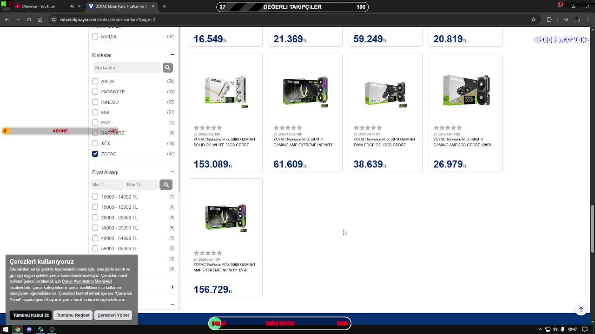The image size is (595, 334).
Task: Check the 15000 - 19999 TL price range
Action: 95,207
